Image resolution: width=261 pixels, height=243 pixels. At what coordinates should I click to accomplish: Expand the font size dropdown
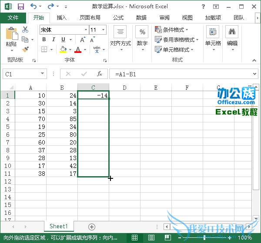(x=103, y=30)
